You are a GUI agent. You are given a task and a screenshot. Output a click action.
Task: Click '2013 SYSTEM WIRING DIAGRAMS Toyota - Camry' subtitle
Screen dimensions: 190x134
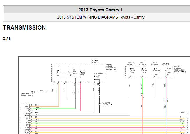click(101, 17)
